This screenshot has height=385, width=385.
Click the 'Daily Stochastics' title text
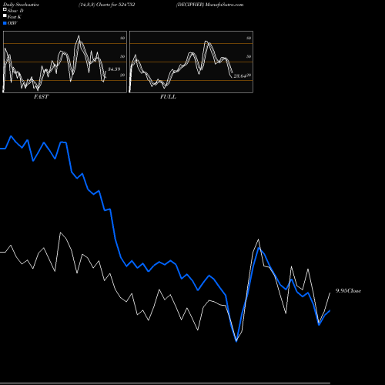[21, 5]
